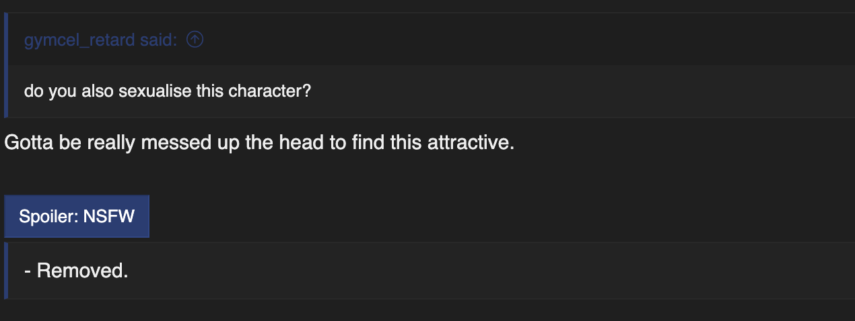Click the word 'said:' in quote header

coord(158,40)
